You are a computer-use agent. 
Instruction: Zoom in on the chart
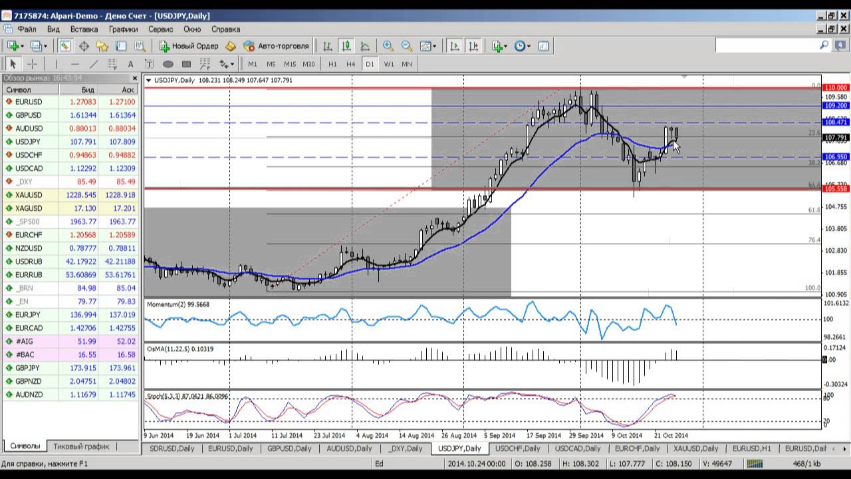coord(388,46)
